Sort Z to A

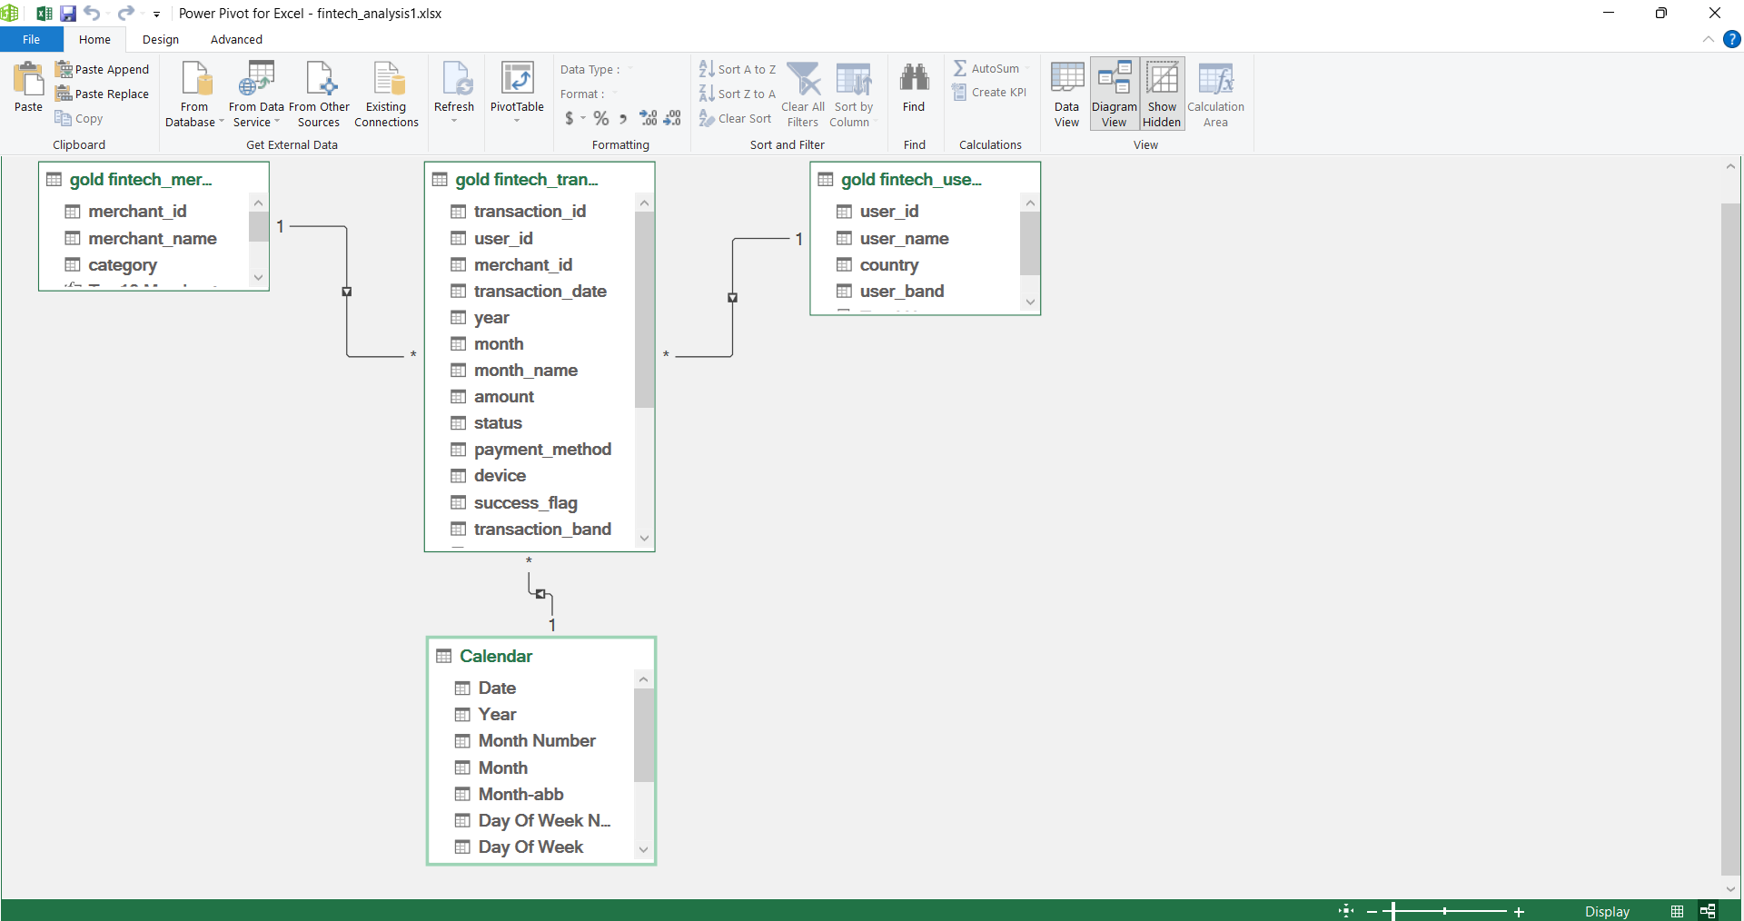[x=738, y=94]
